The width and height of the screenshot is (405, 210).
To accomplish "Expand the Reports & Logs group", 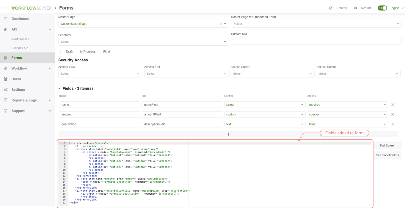I will click(x=50, y=100).
